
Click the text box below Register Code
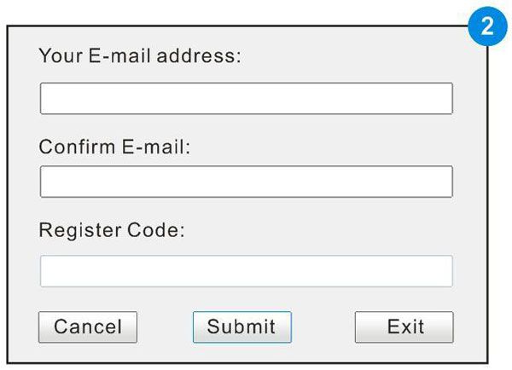coord(246,271)
